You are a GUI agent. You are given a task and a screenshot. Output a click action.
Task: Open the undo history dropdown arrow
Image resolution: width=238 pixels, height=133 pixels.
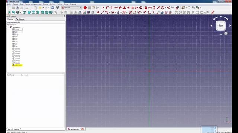[x=43, y=8]
